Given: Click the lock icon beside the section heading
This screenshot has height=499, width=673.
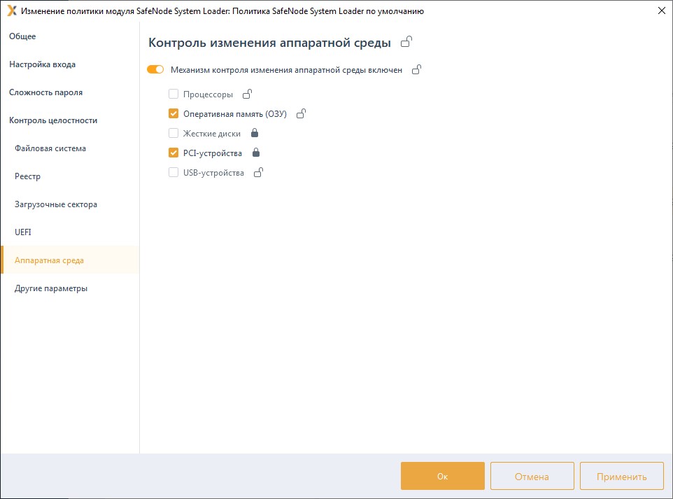Looking at the screenshot, I should [x=406, y=42].
